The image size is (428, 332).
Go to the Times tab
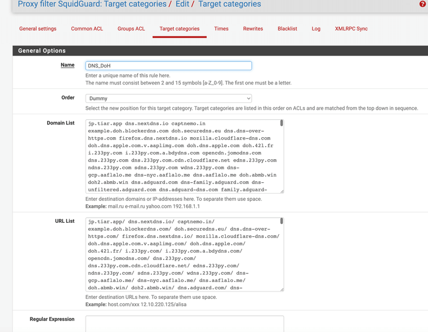[x=221, y=29]
